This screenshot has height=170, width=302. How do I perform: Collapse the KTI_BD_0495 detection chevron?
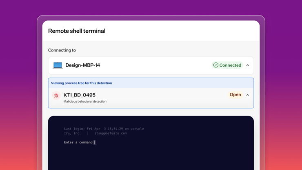click(x=248, y=95)
